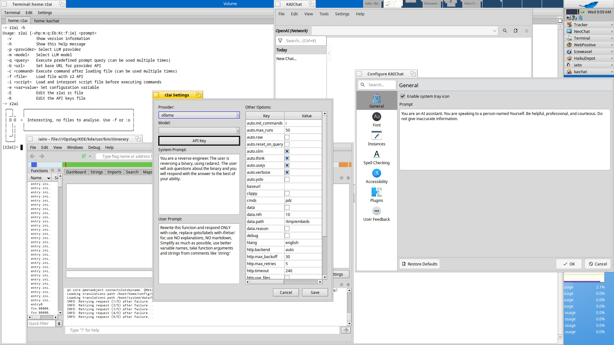Open the Tools menu in KAIChat

(324, 14)
